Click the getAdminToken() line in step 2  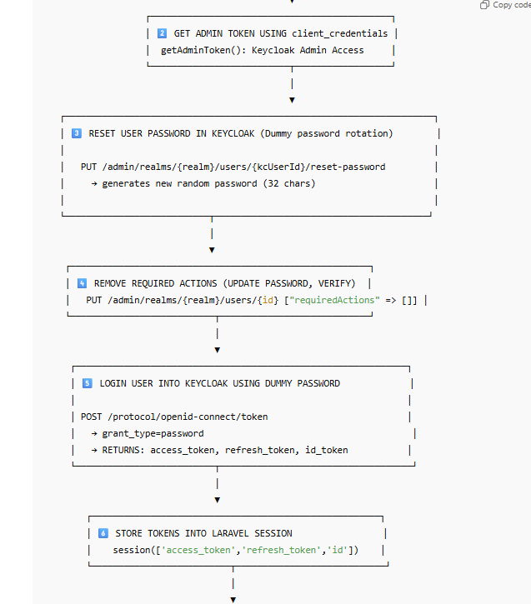262,50
